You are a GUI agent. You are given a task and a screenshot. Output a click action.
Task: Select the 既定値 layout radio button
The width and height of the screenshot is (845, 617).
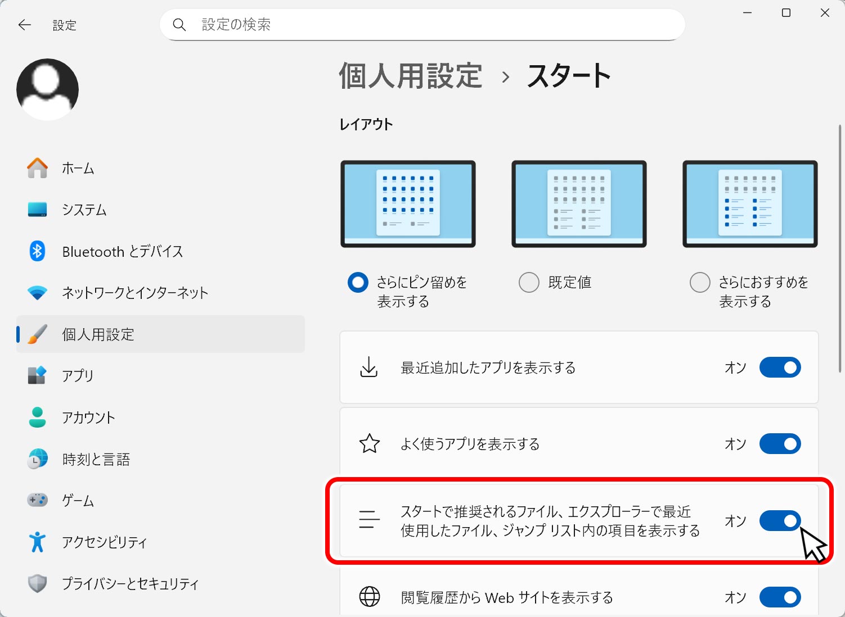click(529, 282)
